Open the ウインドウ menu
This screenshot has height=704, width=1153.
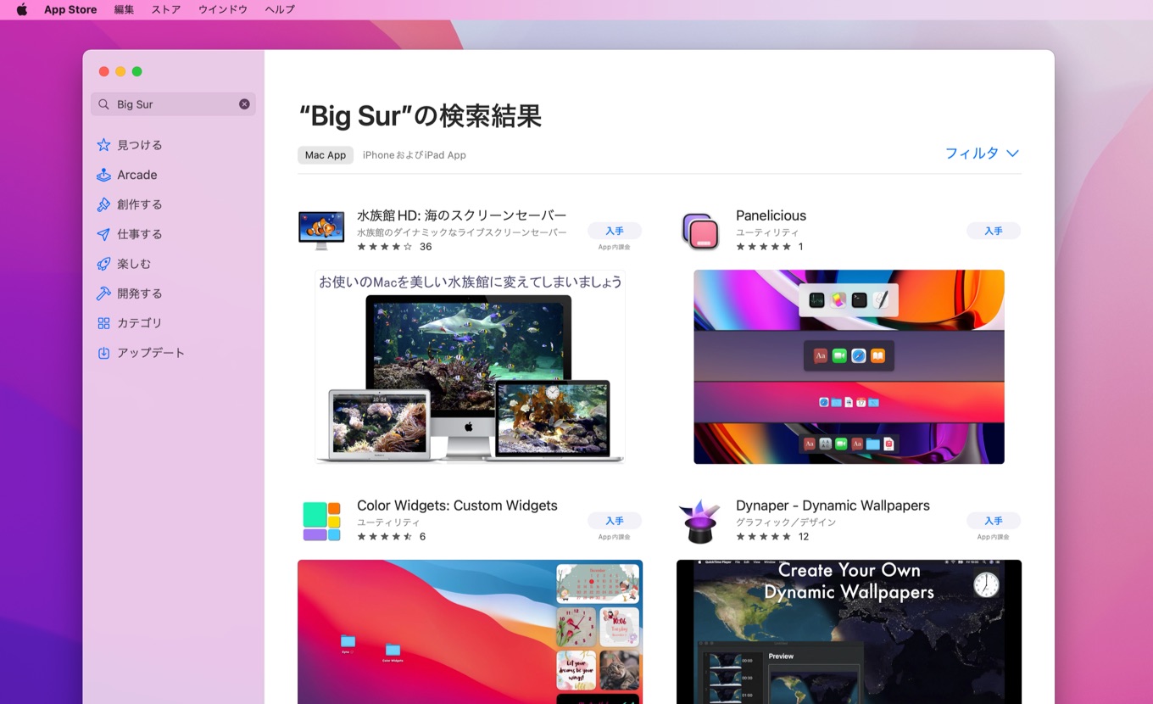pos(223,9)
